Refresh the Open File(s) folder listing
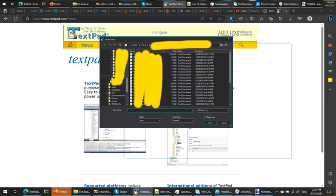The image size is (336, 196). [x=120, y=45]
